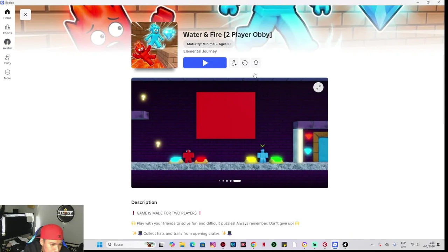The image size is (448, 252).
Task: Open Microsoft Store from the taskbar
Action: click(202, 245)
